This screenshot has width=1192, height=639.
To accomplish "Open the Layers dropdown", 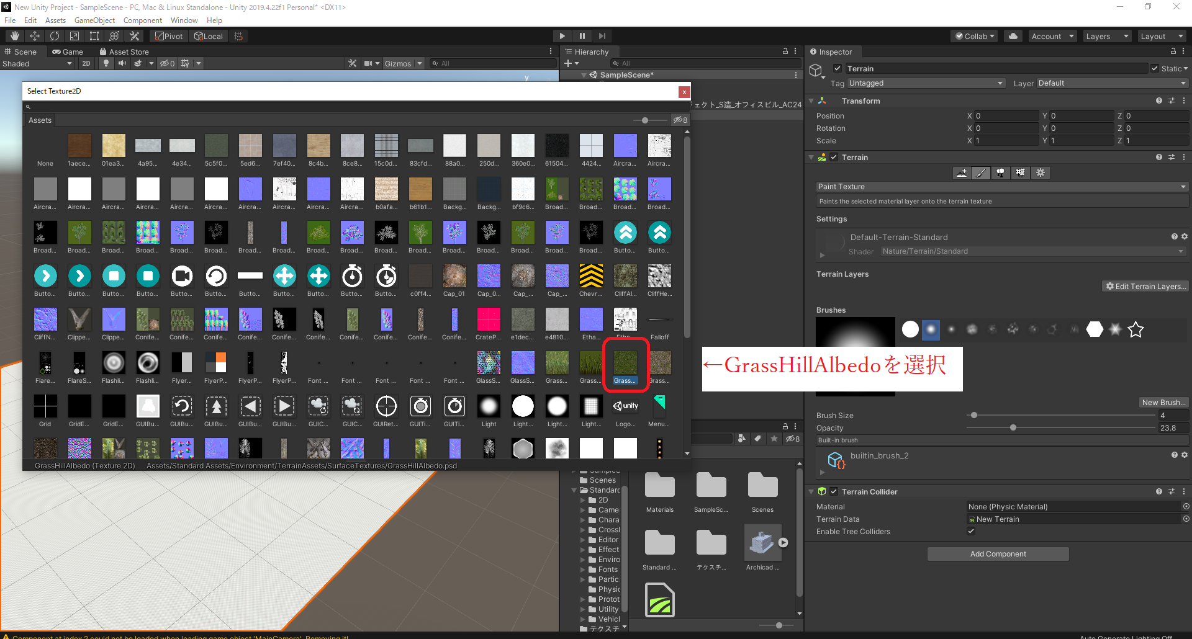I will pyautogui.click(x=1107, y=36).
